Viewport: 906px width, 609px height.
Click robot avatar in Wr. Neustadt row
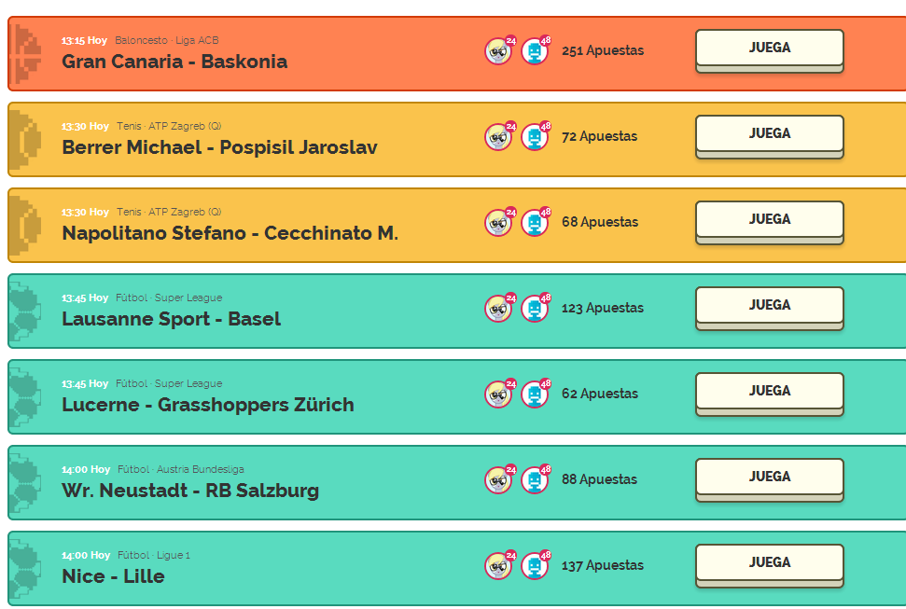pos(534,480)
